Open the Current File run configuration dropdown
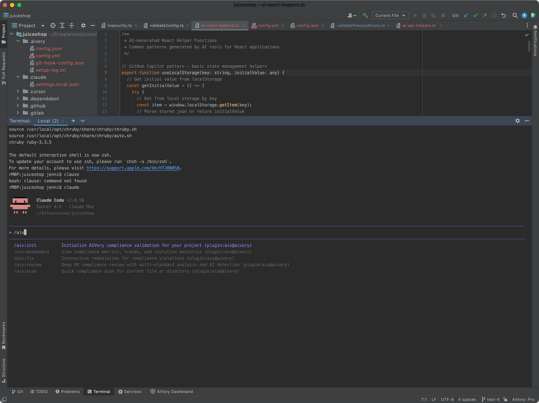The height and width of the screenshot is (403, 539). pos(390,15)
